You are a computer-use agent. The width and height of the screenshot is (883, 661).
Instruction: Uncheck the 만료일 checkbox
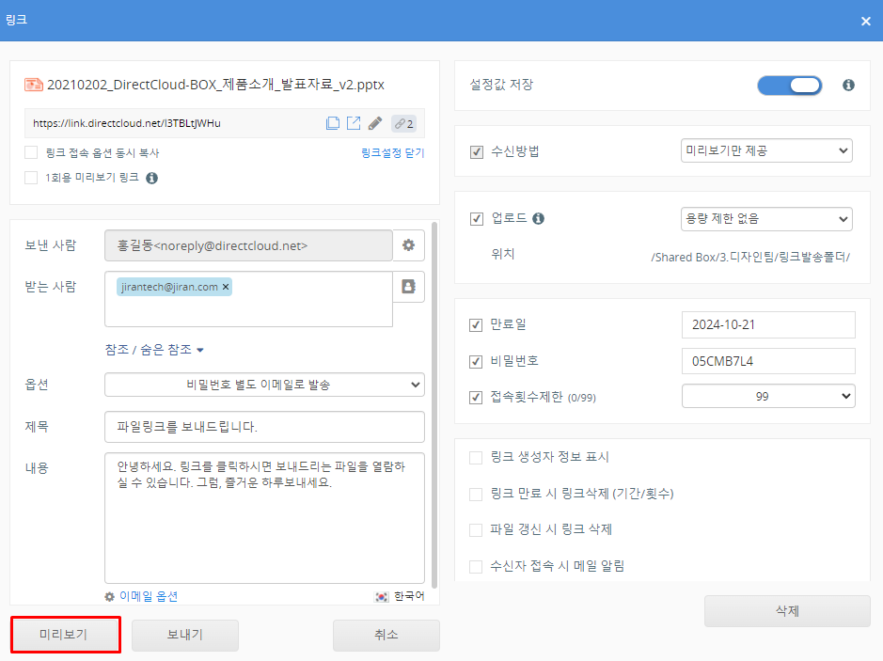coord(476,325)
